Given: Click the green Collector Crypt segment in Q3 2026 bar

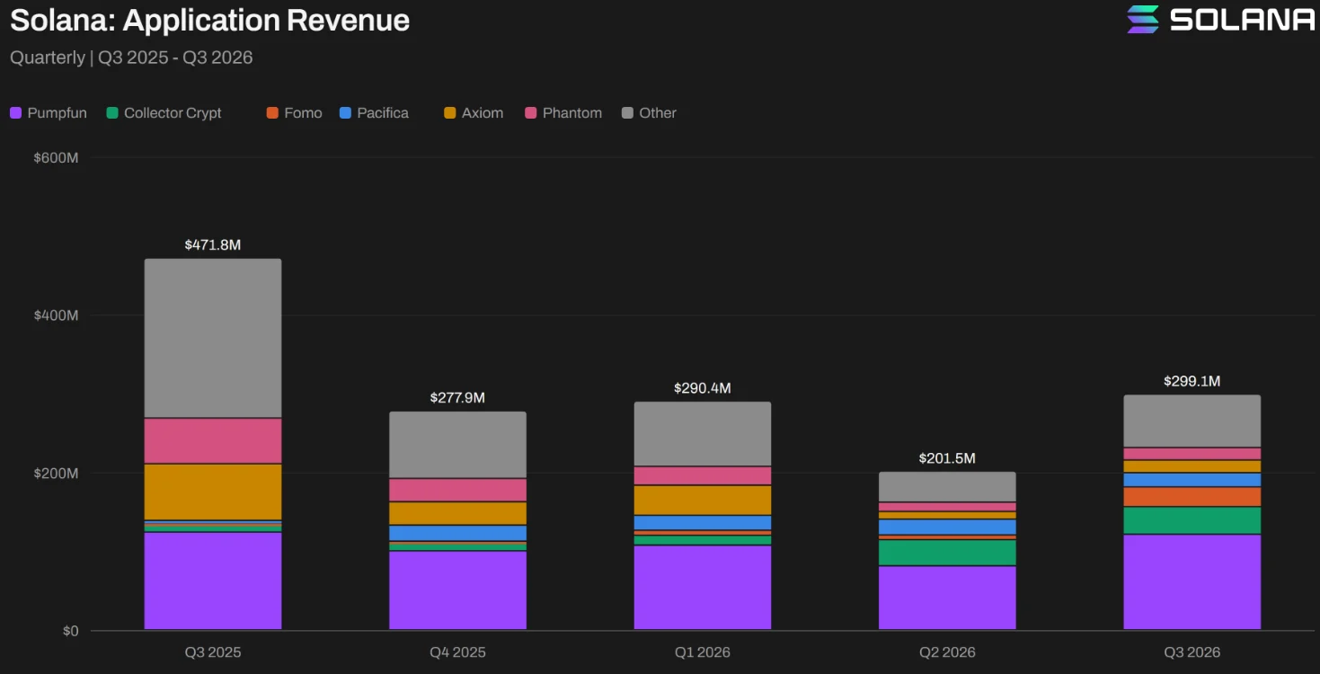Looking at the screenshot, I should point(1192,520).
